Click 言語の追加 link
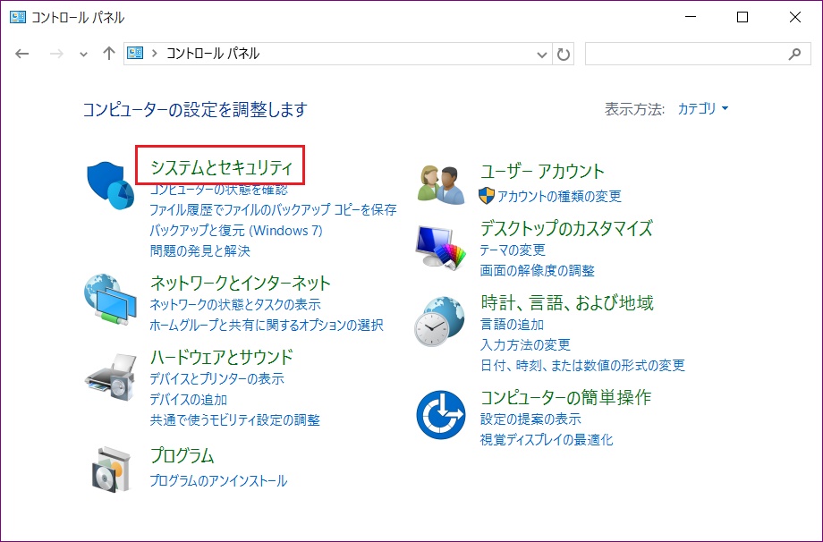This screenshot has width=823, height=542. [513, 325]
